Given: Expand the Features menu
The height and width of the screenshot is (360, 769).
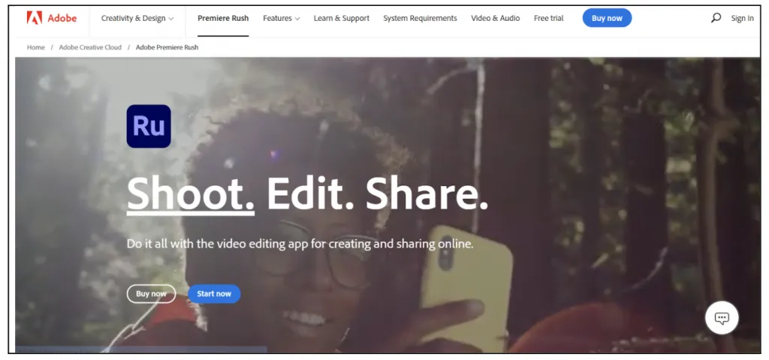Looking at the screenshot, I should tap(282, 18).
